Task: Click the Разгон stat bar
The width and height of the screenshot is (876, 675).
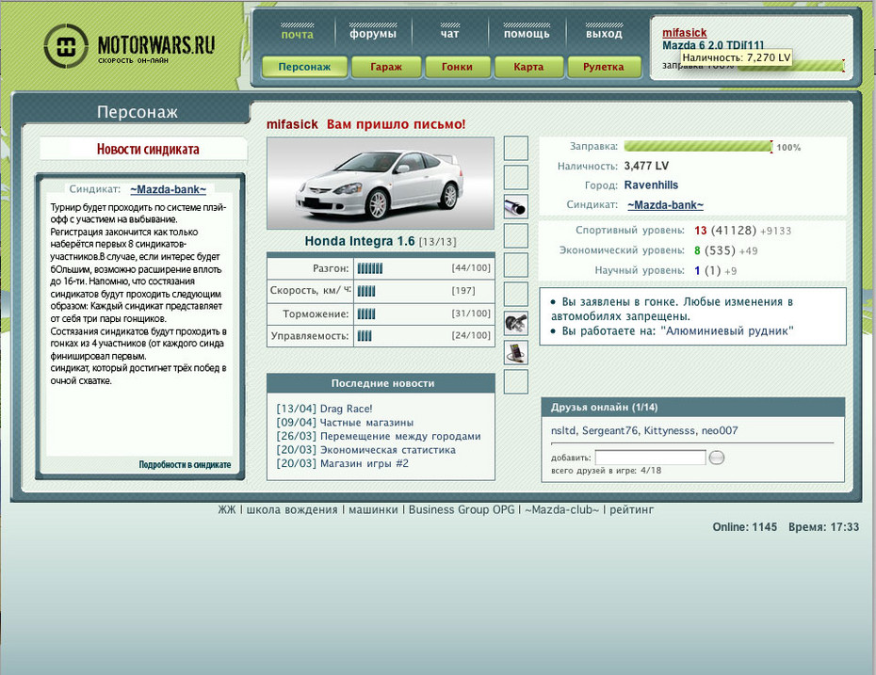Action: click(370, 268)
